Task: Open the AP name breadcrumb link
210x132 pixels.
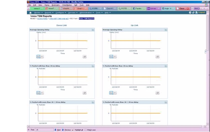Action: coord(59,19)
